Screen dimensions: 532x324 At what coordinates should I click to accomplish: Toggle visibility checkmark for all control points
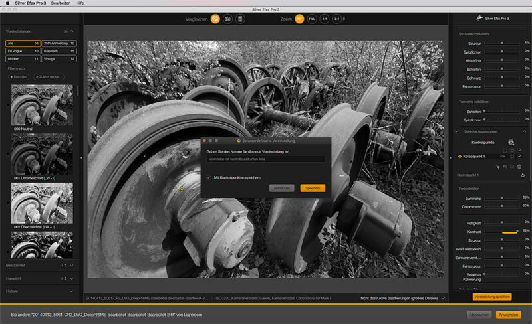coord(519,151)
